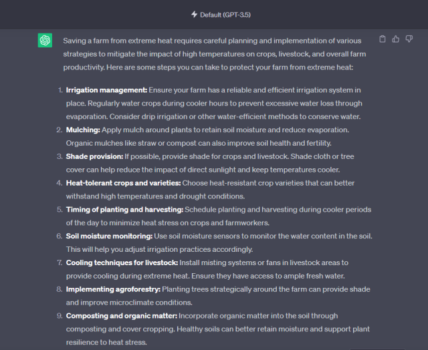This screenshot has height=350, width=428.
Task: Click the "Implementing agroforestry:" heading
Action: [114, 289]
